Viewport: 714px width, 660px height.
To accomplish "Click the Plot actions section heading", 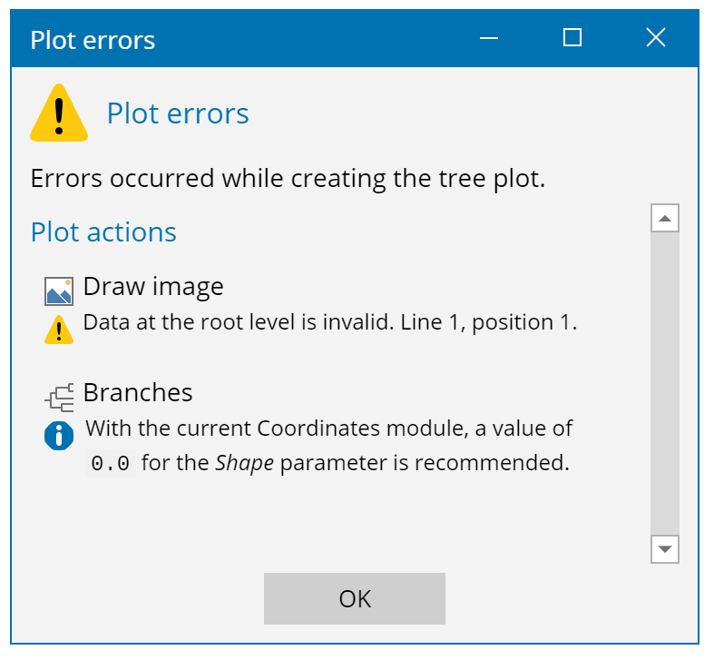I will 103,232.
